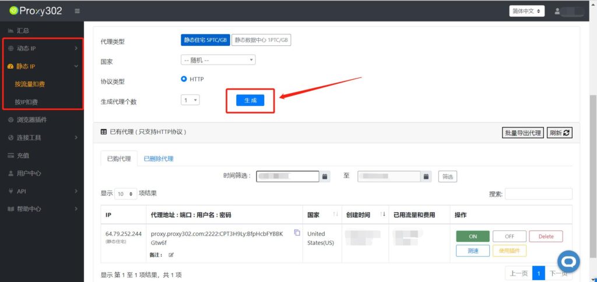Choose 静态数据中心 1PTC/GB proxy type

(261, 40)
